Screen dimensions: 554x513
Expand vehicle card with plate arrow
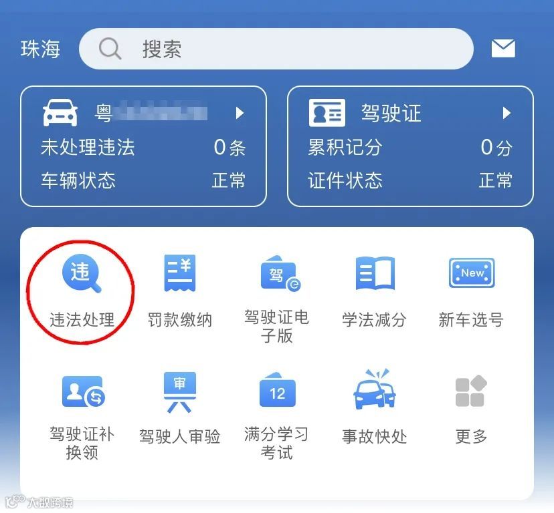[240, 113]
